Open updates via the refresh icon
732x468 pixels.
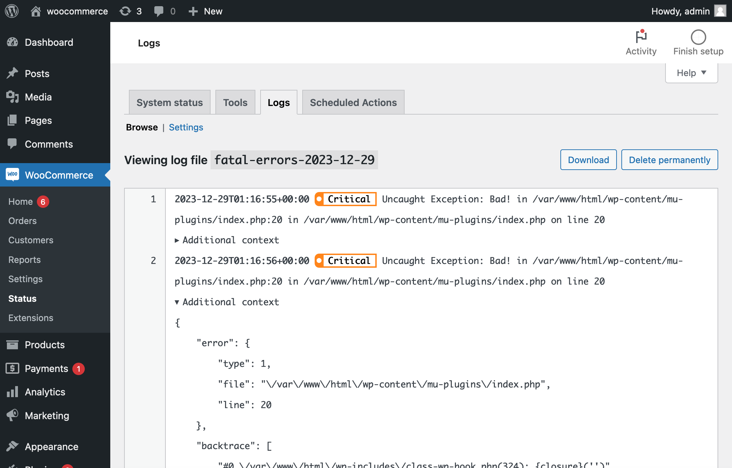click(125, 11)
